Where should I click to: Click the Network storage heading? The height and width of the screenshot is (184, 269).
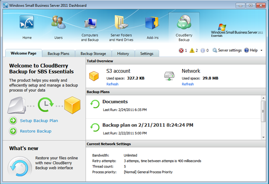click(x=191, y=71)
